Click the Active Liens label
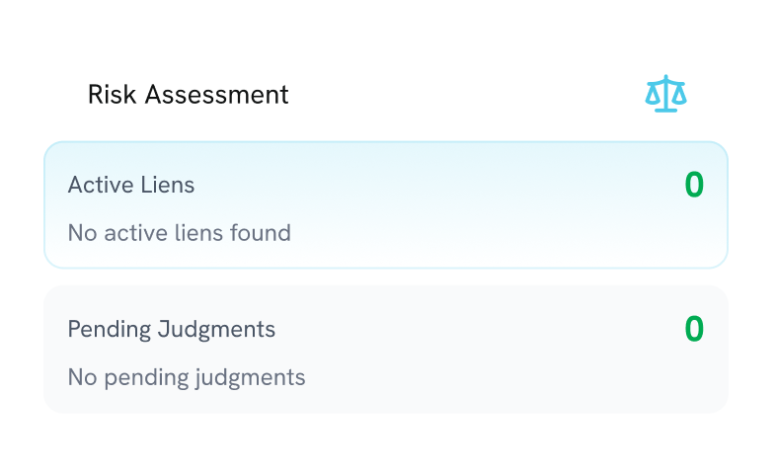Image resolution: width=776 pixels, height=474 pixels. [x=131, y=185]
